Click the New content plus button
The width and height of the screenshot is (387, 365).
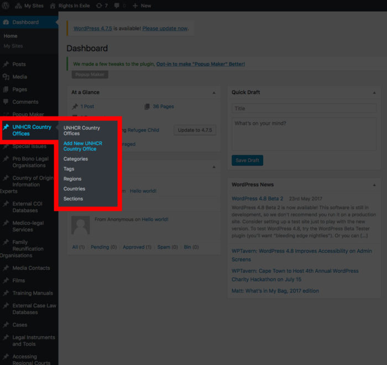142,6
